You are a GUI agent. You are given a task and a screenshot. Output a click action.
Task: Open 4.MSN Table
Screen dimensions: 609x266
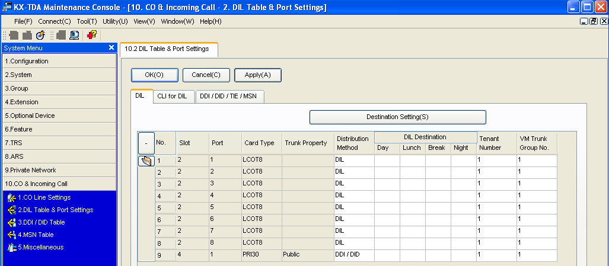click(36, 235)
